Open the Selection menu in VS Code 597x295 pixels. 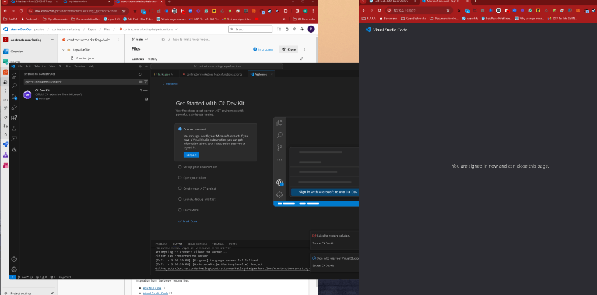pyautogui.click(x=40, y=66)
